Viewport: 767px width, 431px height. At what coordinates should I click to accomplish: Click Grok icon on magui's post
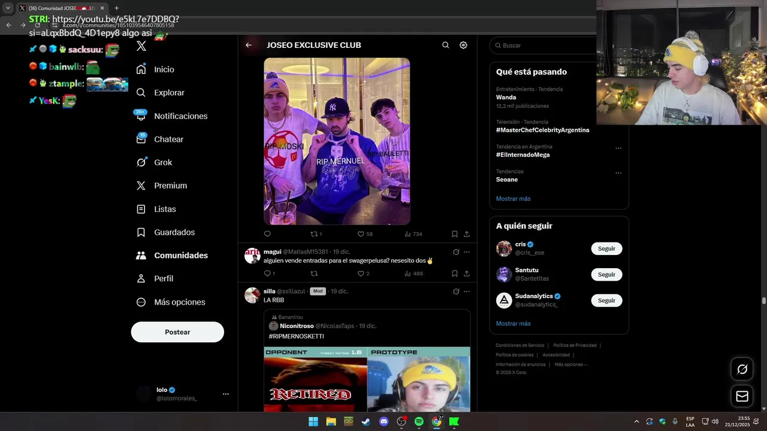456,252
